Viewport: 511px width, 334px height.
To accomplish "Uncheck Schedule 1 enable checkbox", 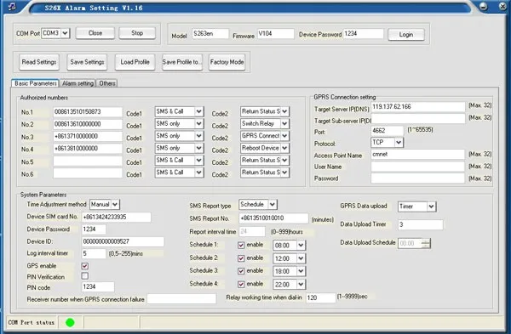I will [x=241, y=245].
